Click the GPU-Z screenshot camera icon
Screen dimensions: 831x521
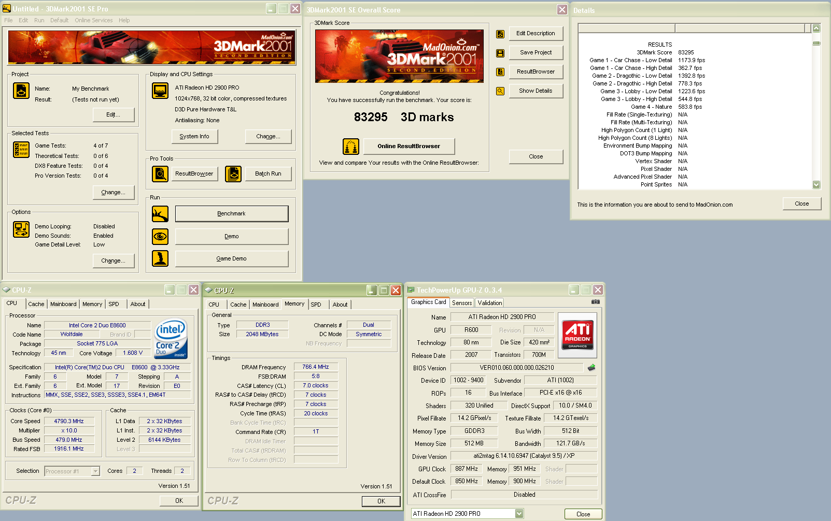(x=596, y=301)
